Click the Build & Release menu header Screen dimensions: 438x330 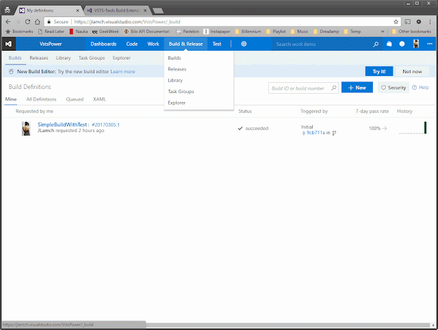pos(185,44)
